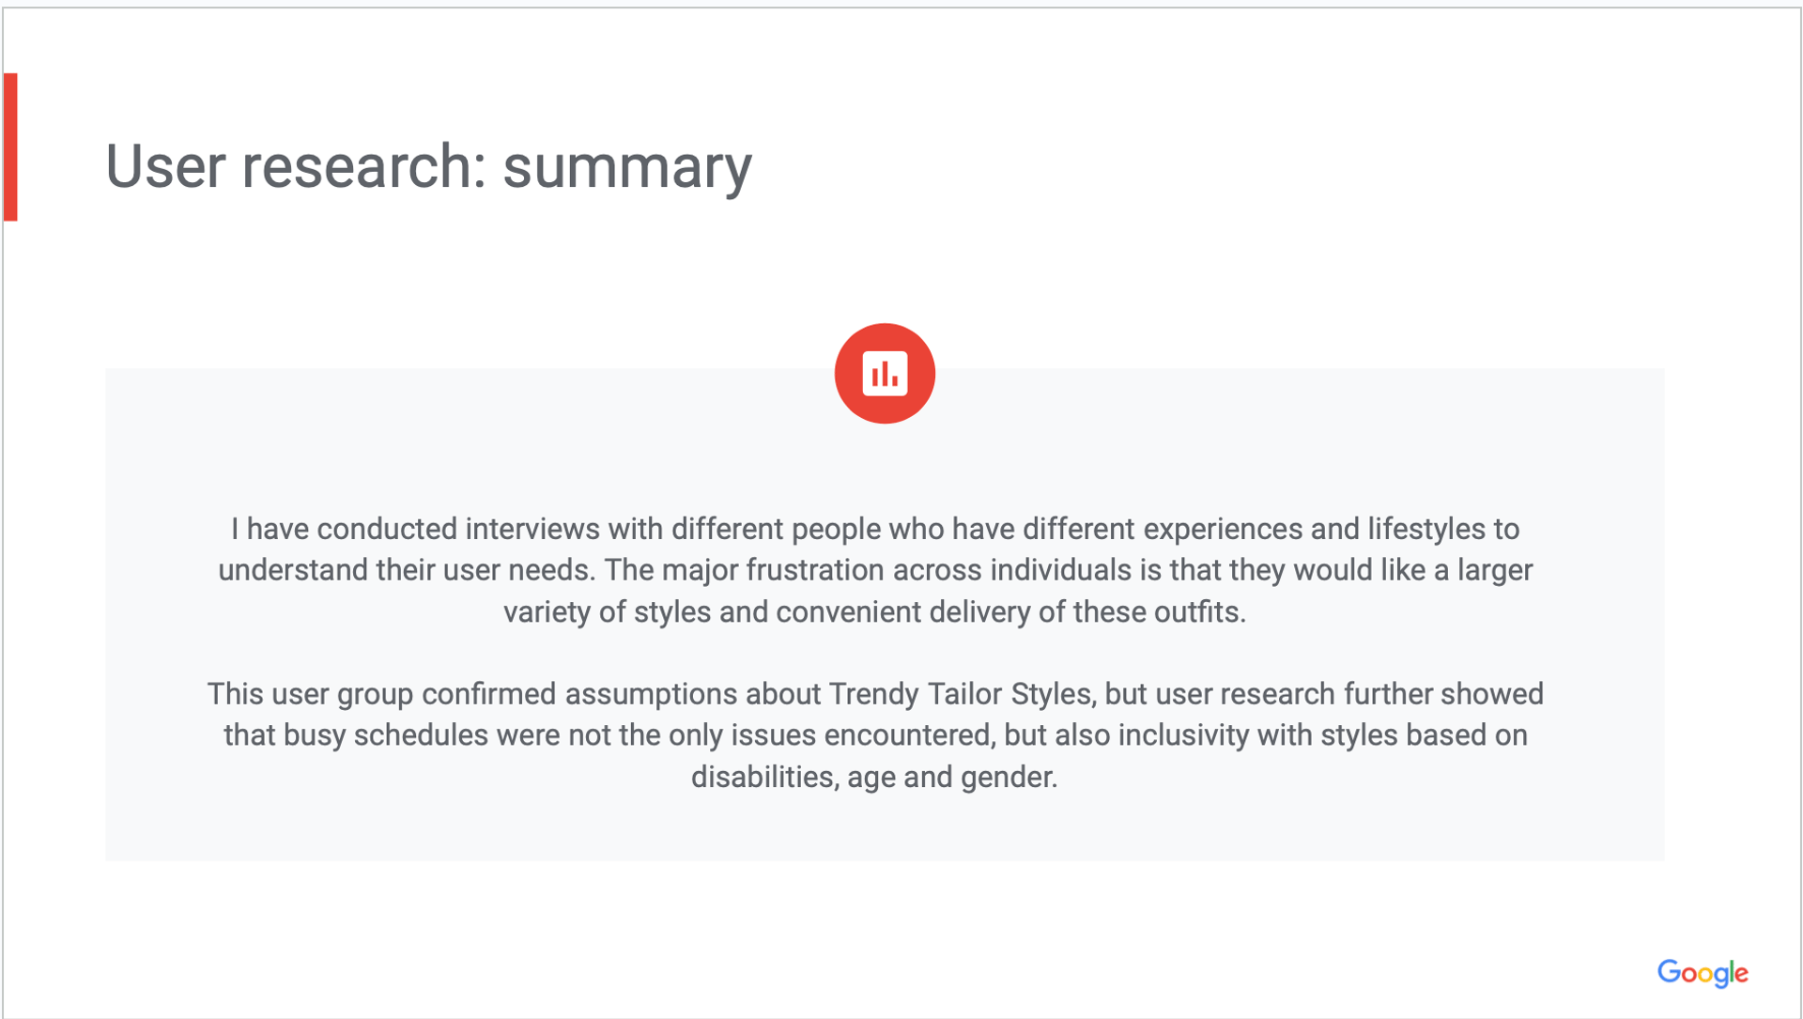Select the line "disabilities, age and gender."
Viewport: 1803px width, 1019px height.
874,777
